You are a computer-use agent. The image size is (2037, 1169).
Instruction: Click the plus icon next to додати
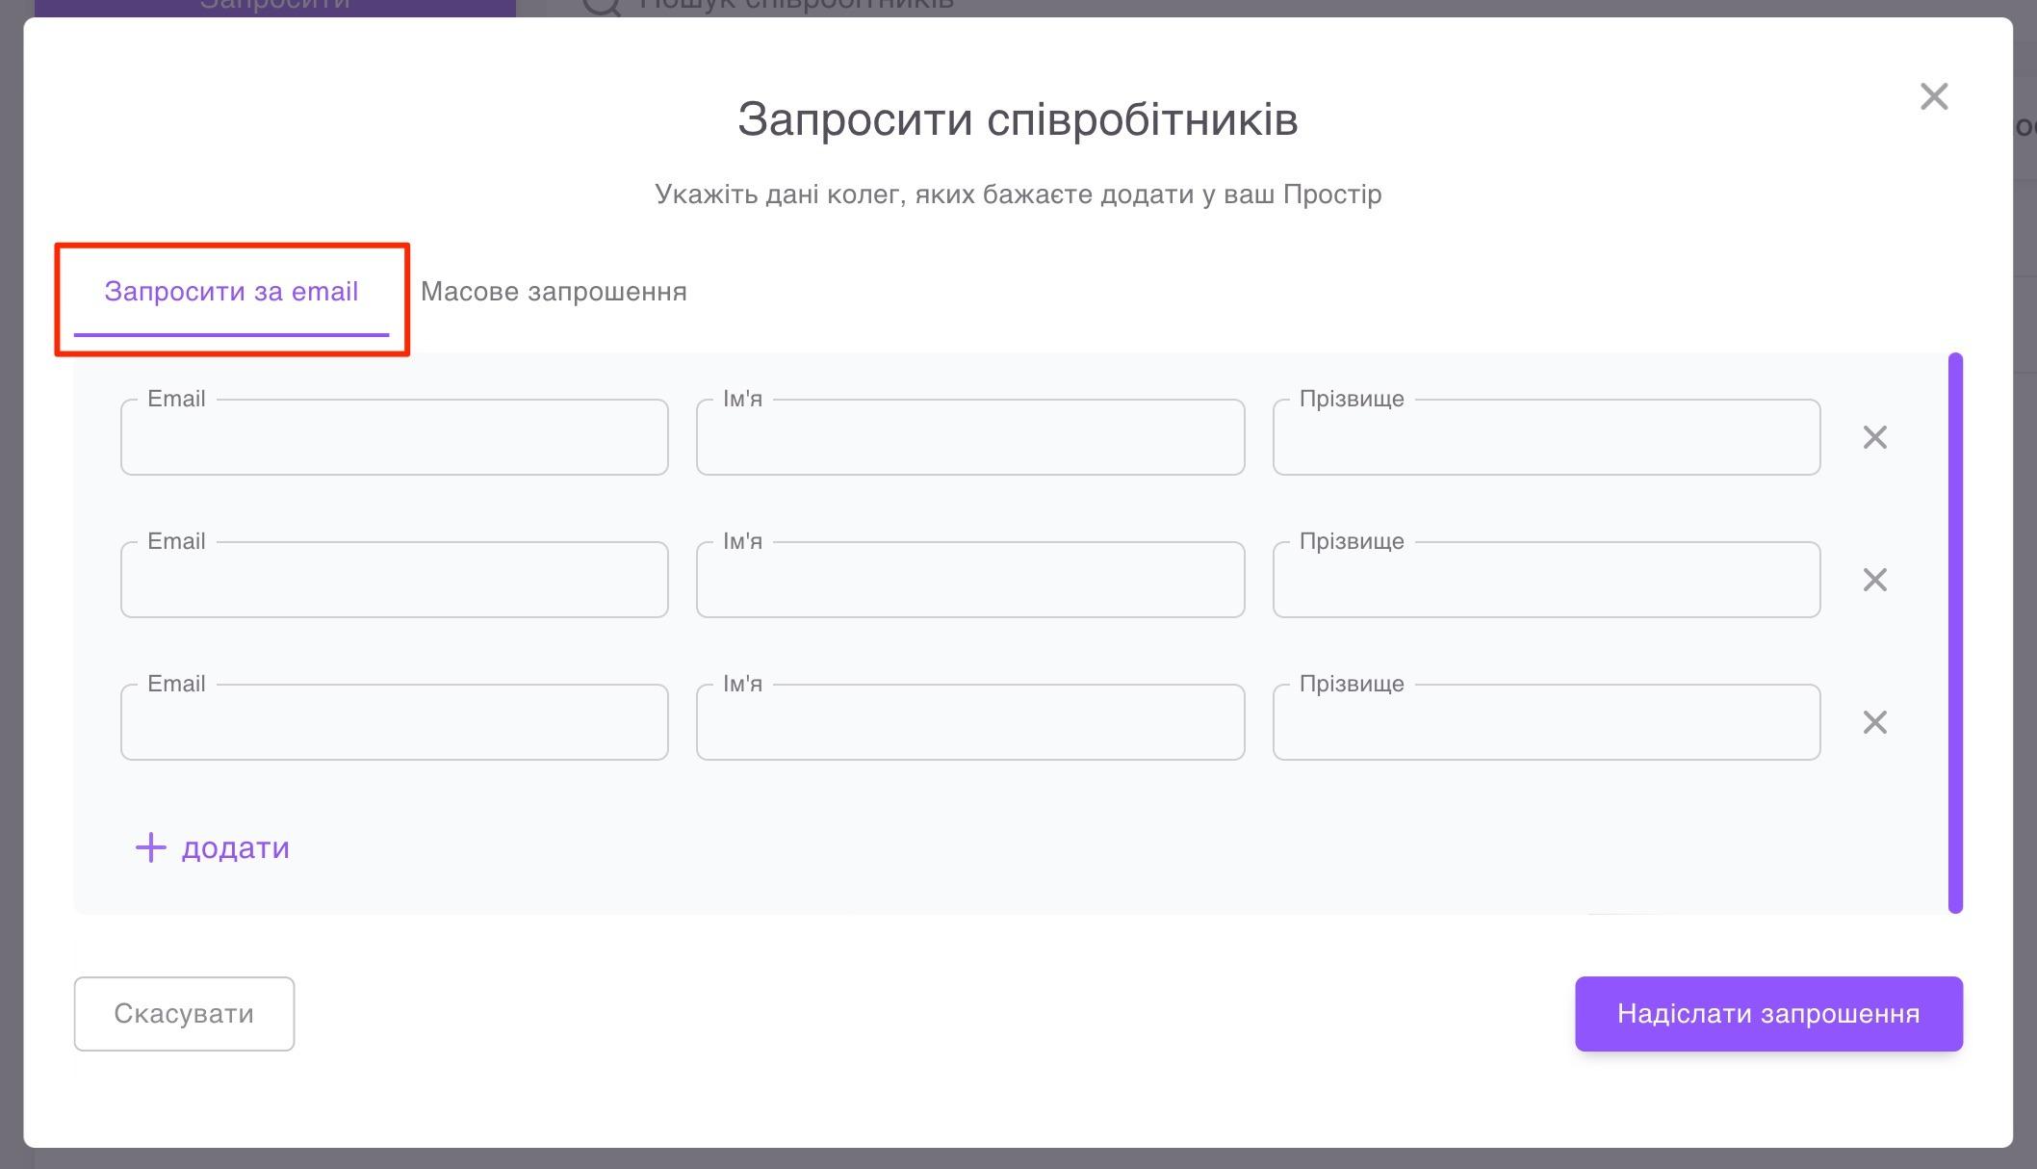pyautogui.click(x=151, y=848)
